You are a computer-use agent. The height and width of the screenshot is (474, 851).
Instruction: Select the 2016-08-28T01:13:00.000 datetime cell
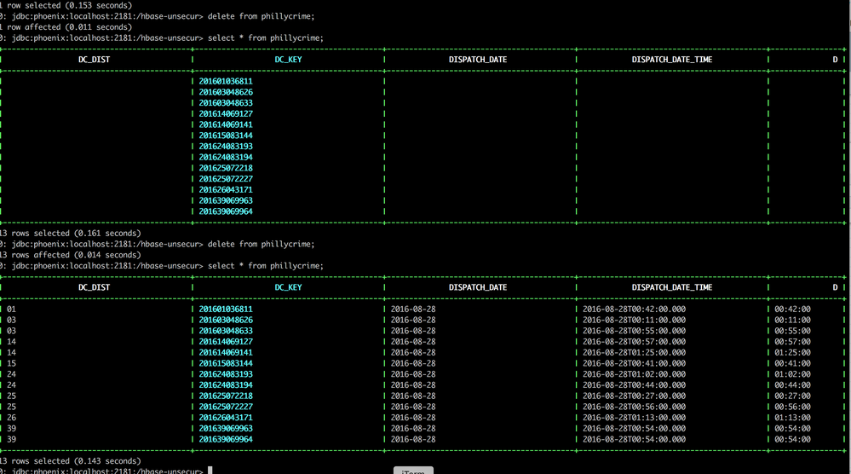[634, 418]
